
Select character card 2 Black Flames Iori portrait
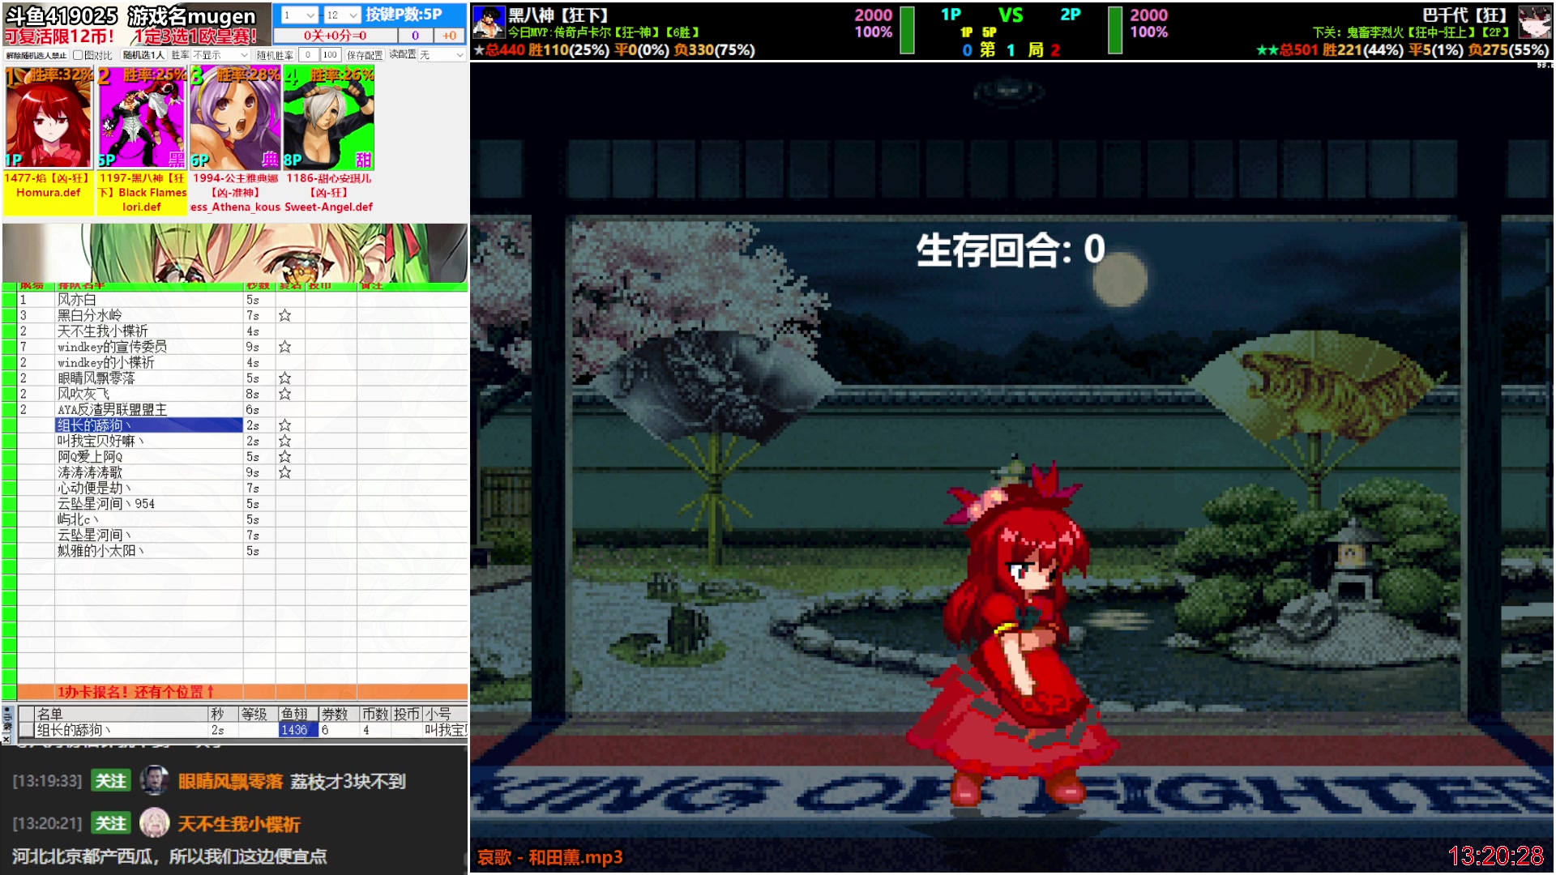[142, 118]
